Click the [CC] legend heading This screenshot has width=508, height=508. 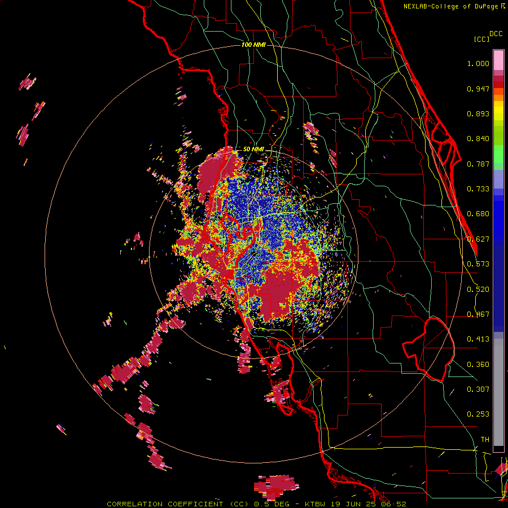481,39
